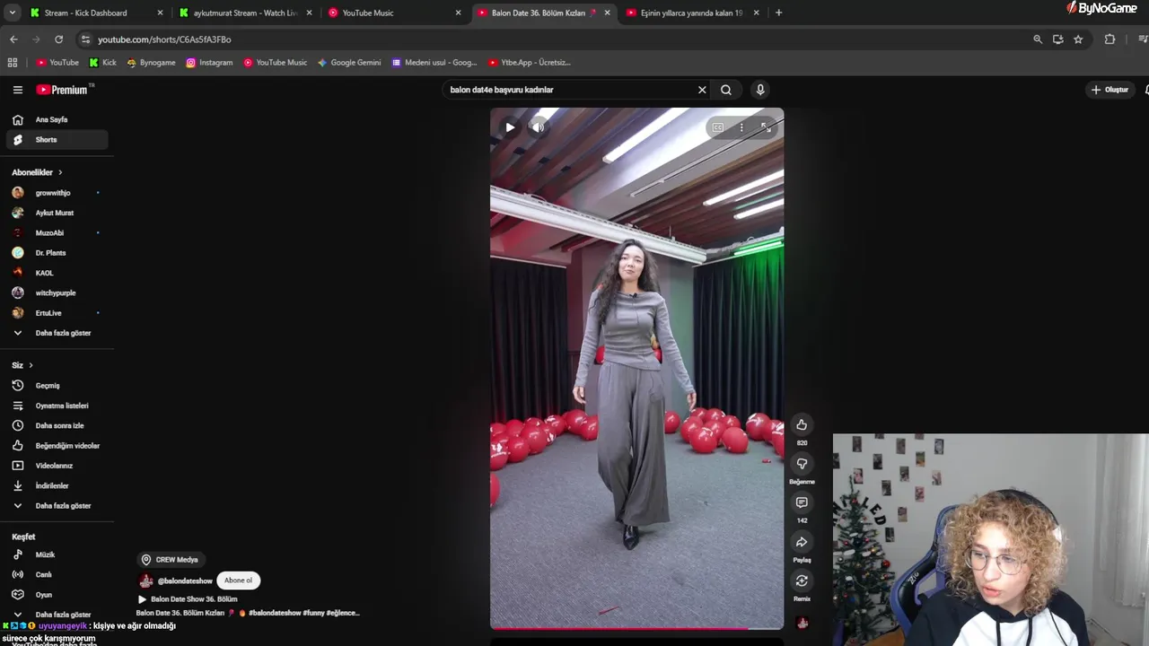Open the Google Gemini bookmark
The height and width of the screenshot is (646, 1149).
tap(349, 63)
